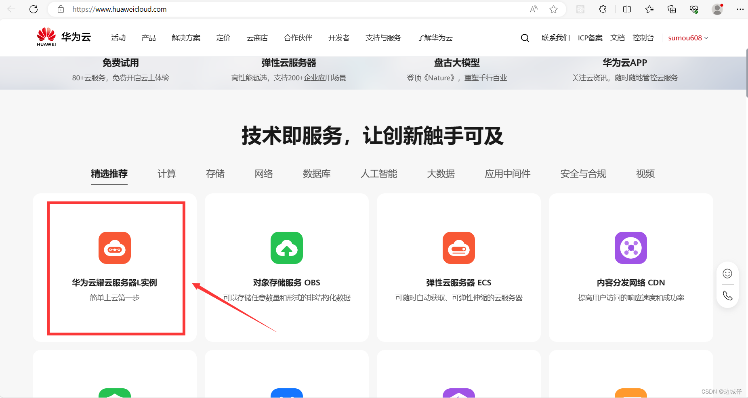The image size is (748, 398).
Task: Open the 云商店 menu
Action: pyautogui.click(x=257, y=38)
